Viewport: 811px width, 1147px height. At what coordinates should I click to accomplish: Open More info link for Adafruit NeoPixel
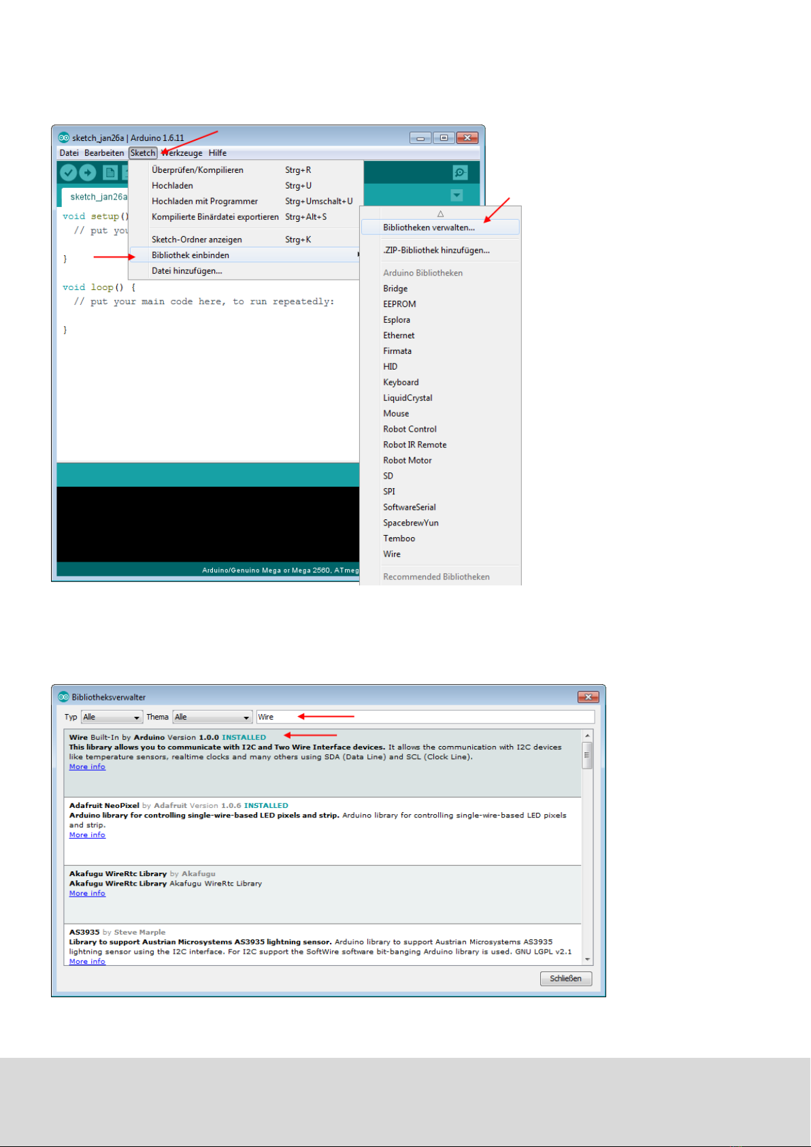coord(87,835)
